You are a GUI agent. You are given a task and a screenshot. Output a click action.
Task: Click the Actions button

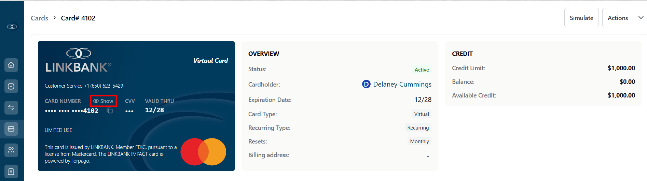pyautogui.click(x=618, y=18)
